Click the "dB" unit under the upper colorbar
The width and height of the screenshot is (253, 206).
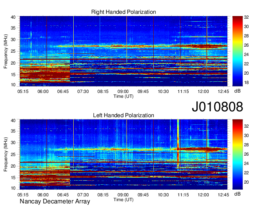237,91
